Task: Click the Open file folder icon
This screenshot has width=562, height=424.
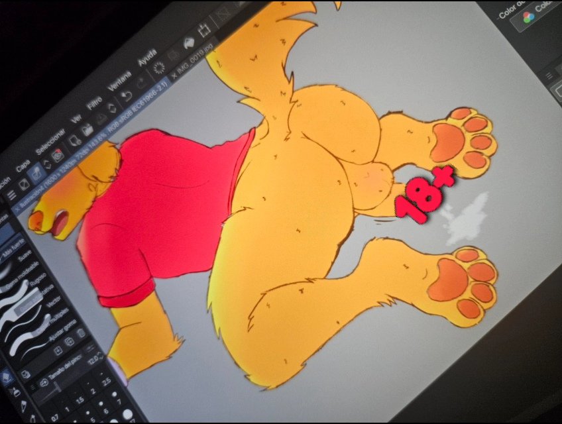Action: 87,129
